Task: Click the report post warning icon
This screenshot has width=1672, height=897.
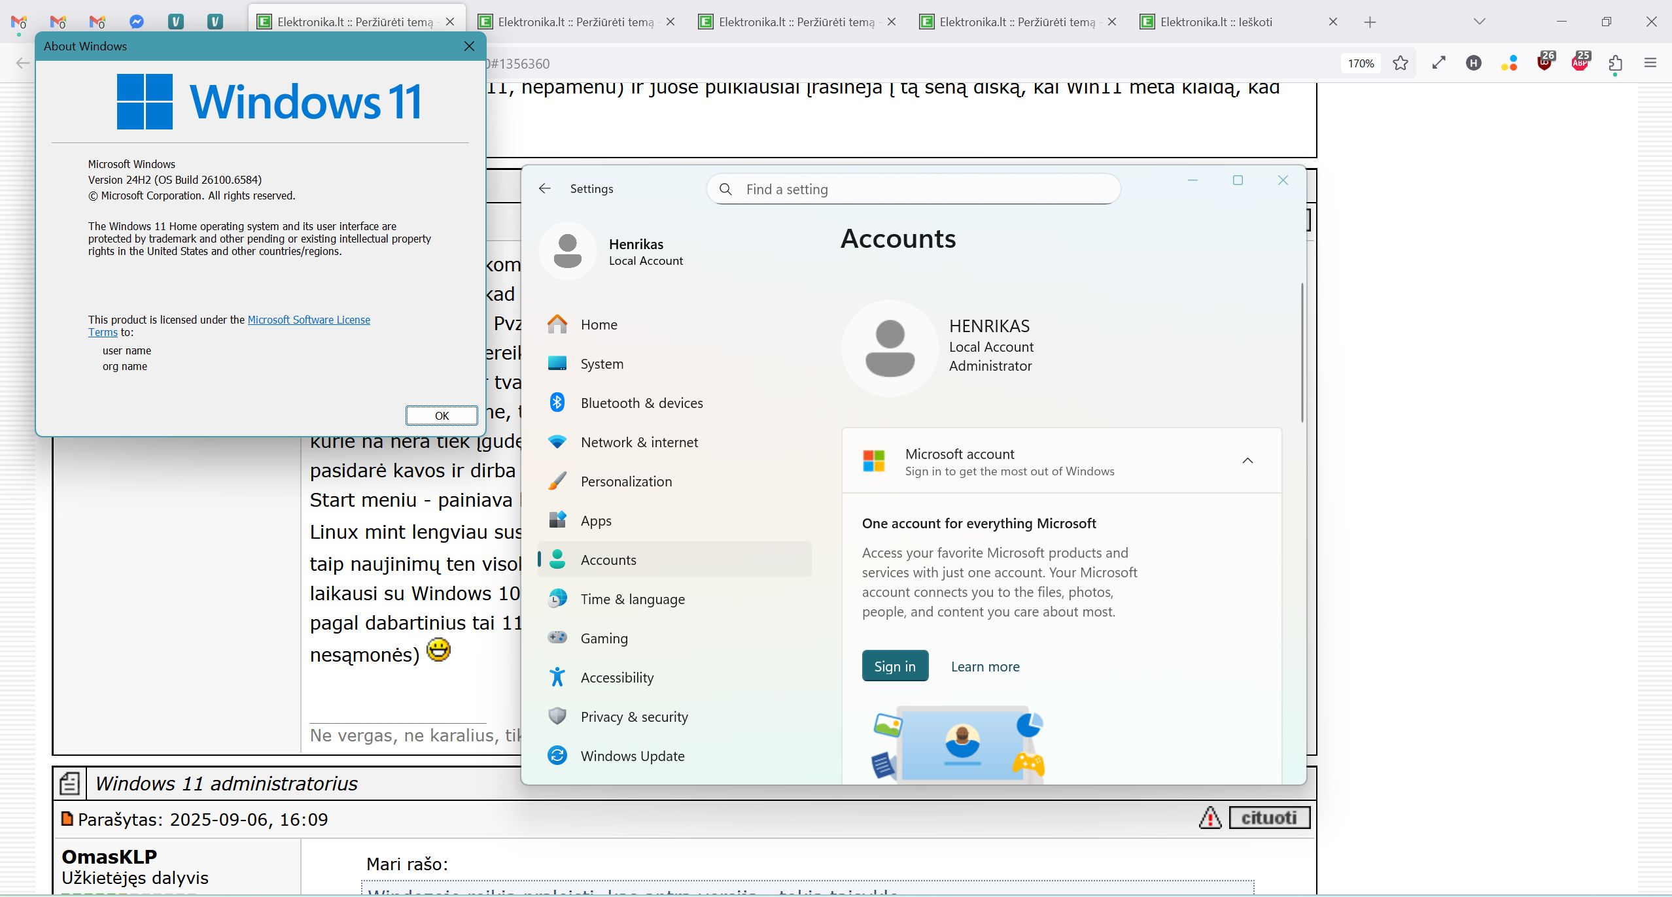Action: [x=1210, y=817]
